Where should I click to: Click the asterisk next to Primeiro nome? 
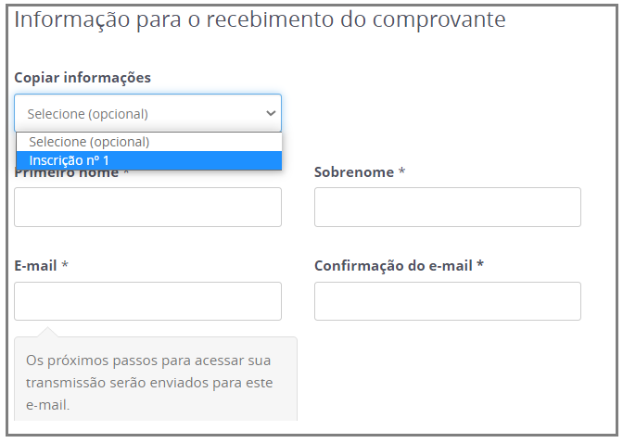point(126,173)
